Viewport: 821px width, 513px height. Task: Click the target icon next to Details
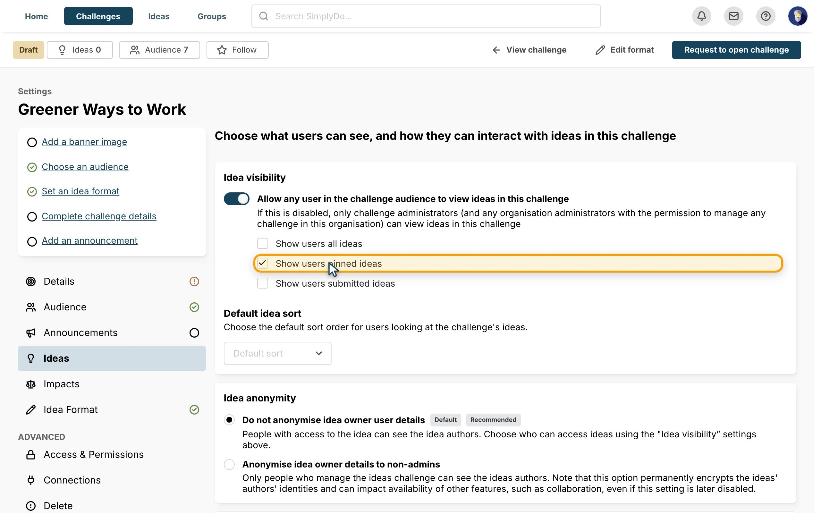tap(31, 281)
